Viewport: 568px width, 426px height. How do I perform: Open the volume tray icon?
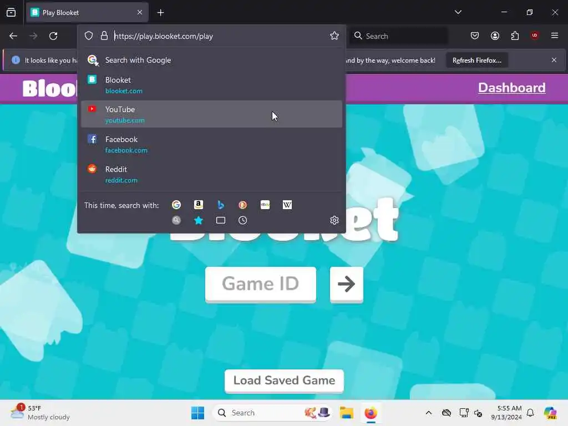click(478, 413)
